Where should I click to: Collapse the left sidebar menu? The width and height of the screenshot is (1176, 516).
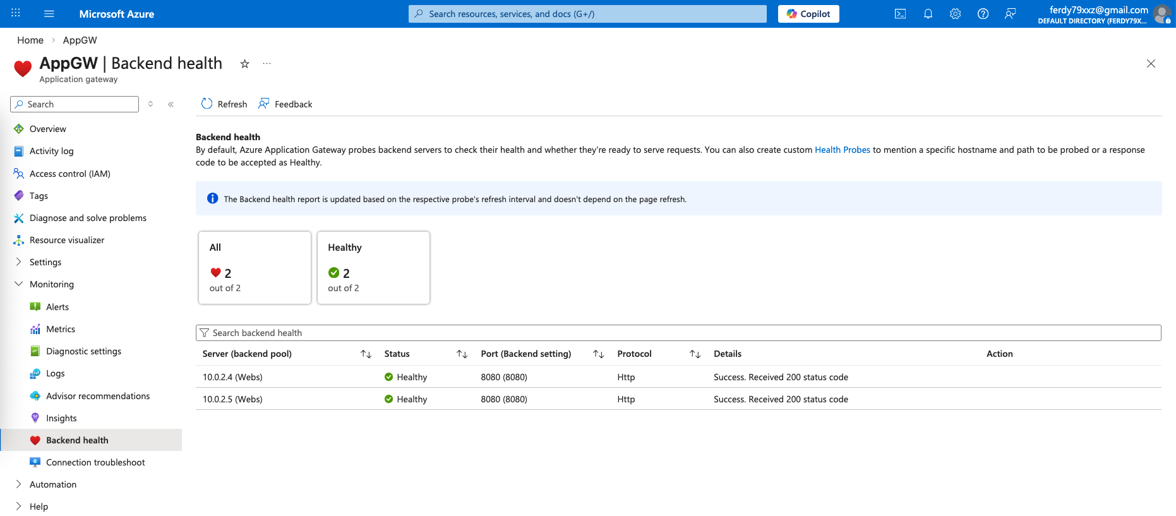171,104
